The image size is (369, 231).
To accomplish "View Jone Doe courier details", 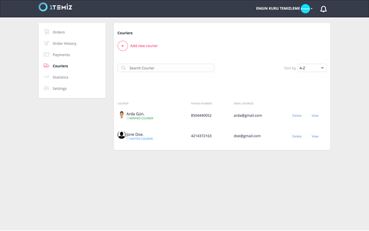I will tap(315, 136).
